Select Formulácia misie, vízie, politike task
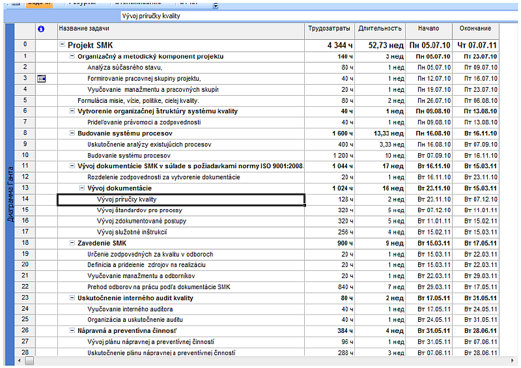The height and width of the screenshot is (368, 521). pyautogui.click(x=138, y=101)
